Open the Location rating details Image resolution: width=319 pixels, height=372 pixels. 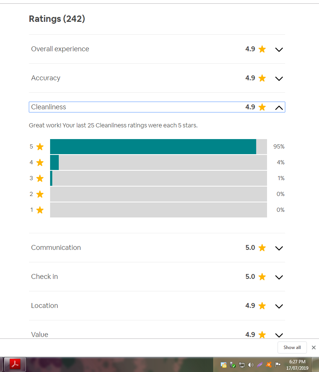279,306
